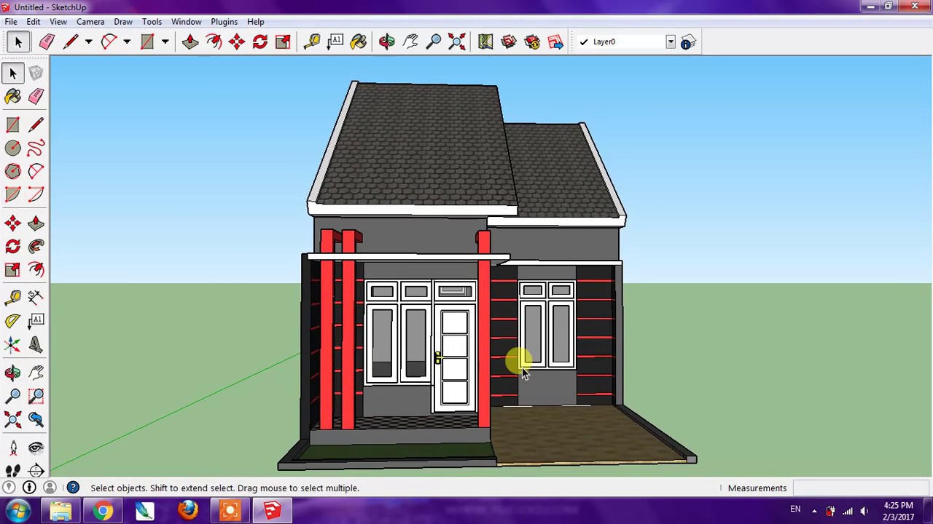The image size is (933, 524).
Task: Expand the Line tool dropdown arrow
Action: point(88,41)
